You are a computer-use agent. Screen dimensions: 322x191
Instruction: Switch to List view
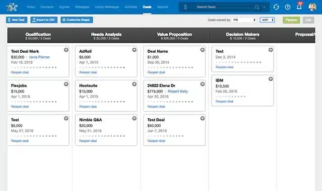pyautogui.click(x=308, y=20)
